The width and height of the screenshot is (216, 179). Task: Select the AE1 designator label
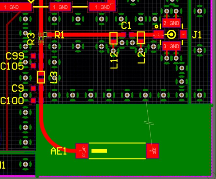(x=59, y=151)
